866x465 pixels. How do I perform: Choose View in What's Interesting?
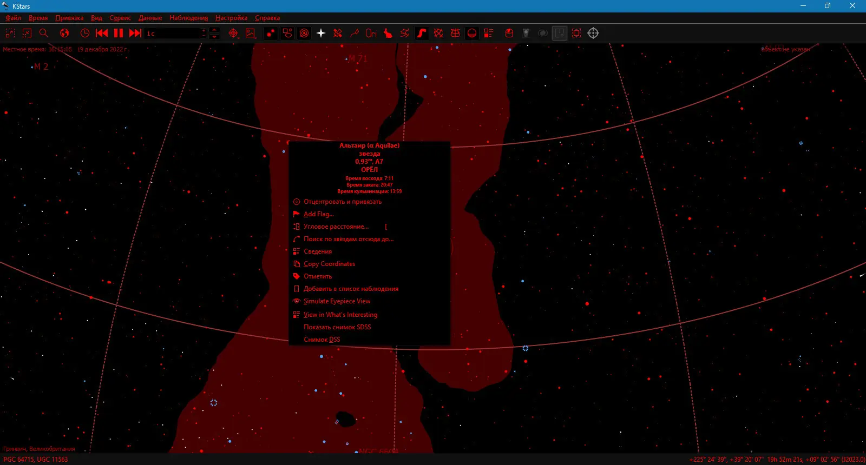369,315
